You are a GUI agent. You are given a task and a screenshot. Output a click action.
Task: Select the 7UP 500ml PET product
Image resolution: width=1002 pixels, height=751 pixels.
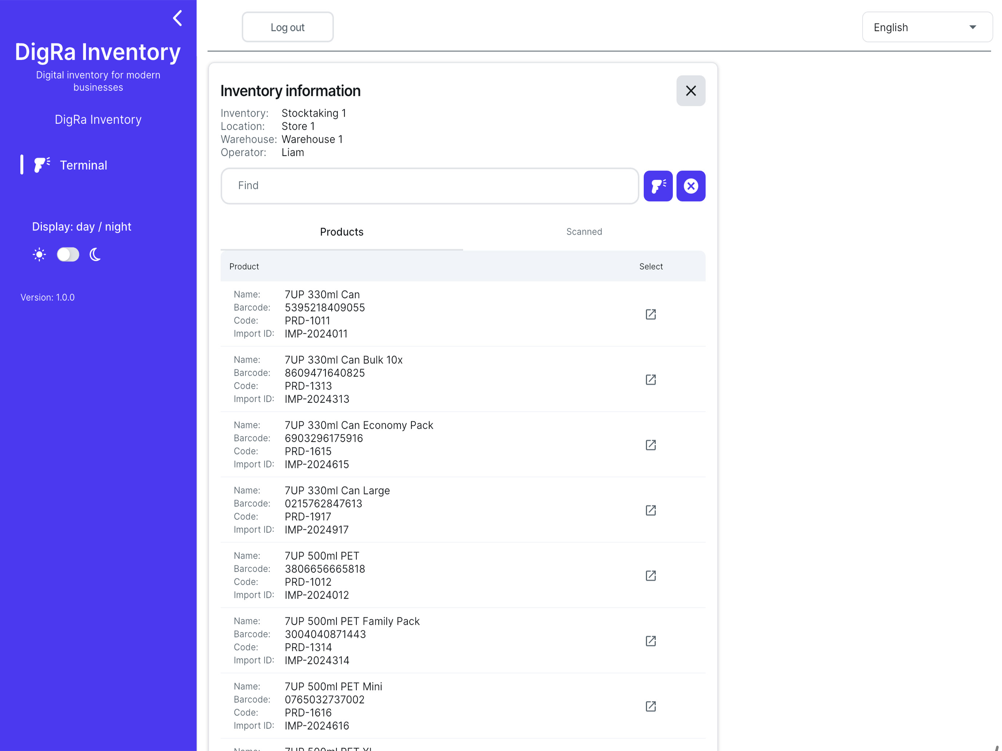(x=651, y=575)
